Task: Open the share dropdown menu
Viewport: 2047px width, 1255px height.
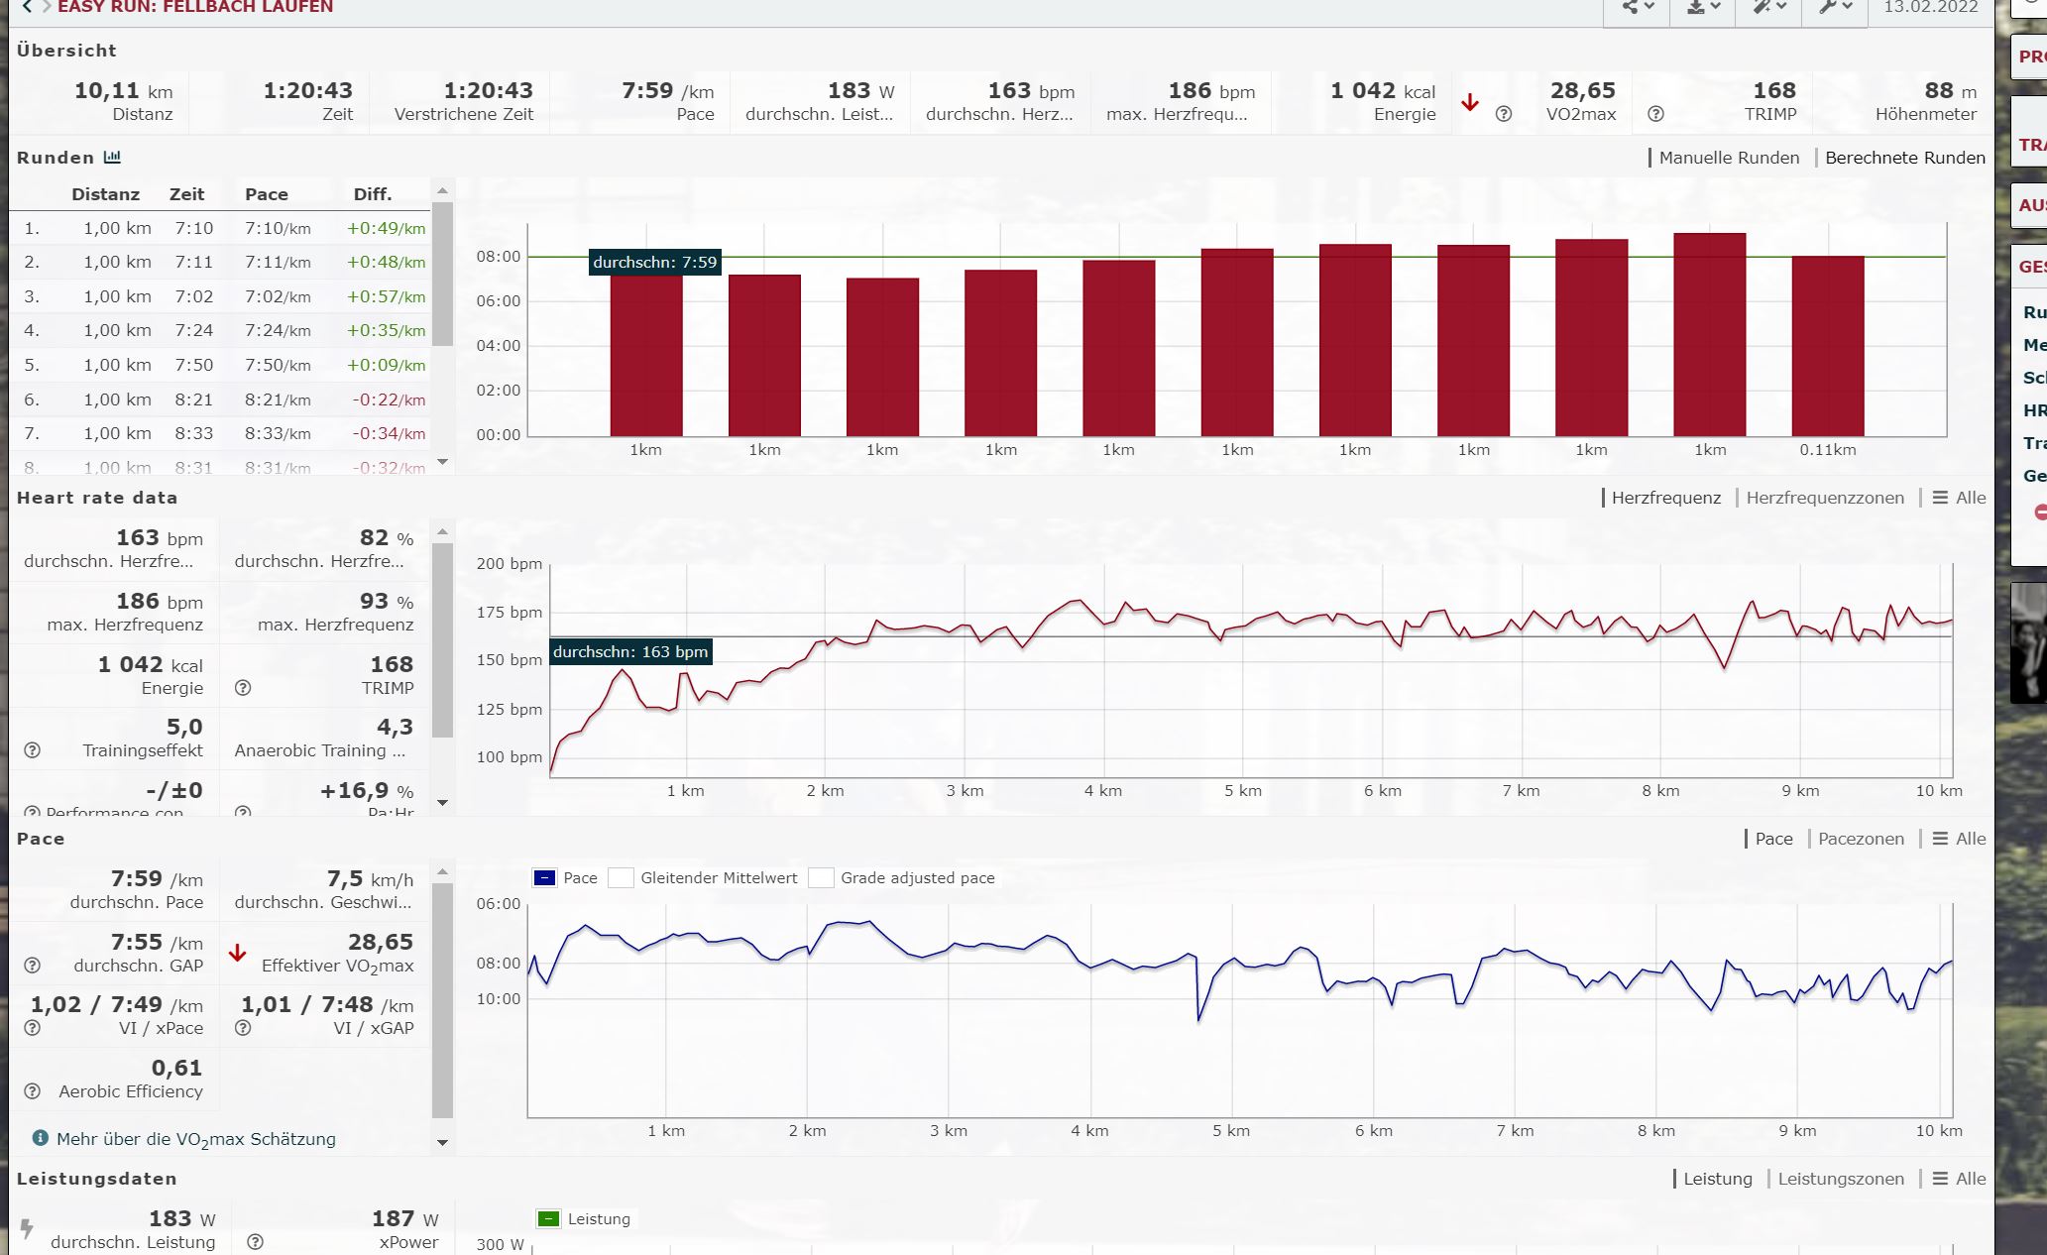Action: point(1637,7)
